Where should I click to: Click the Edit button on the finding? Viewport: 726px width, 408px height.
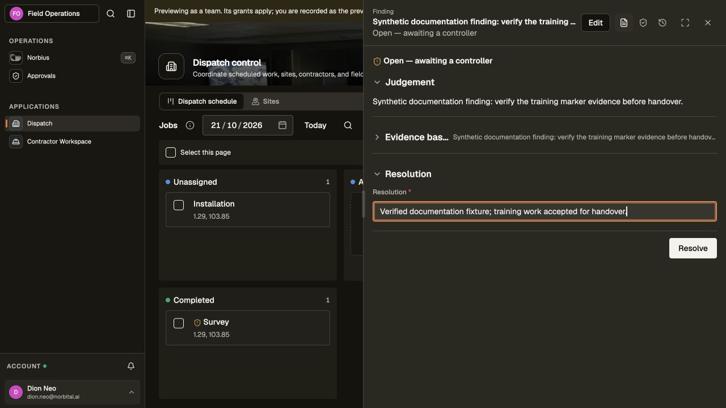[596, 23]
